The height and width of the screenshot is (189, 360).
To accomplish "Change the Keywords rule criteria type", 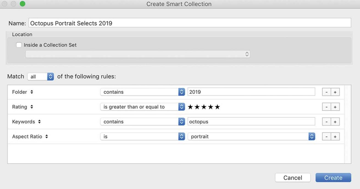I will click(26, 122).
